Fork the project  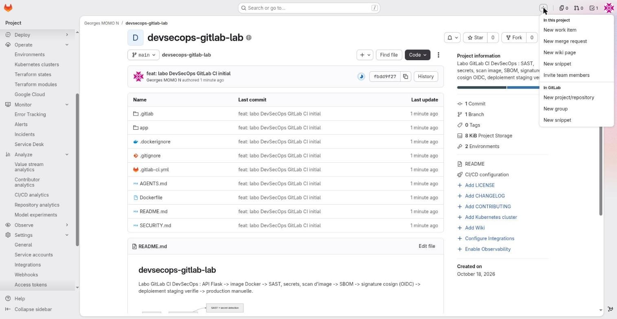[514, 37]
